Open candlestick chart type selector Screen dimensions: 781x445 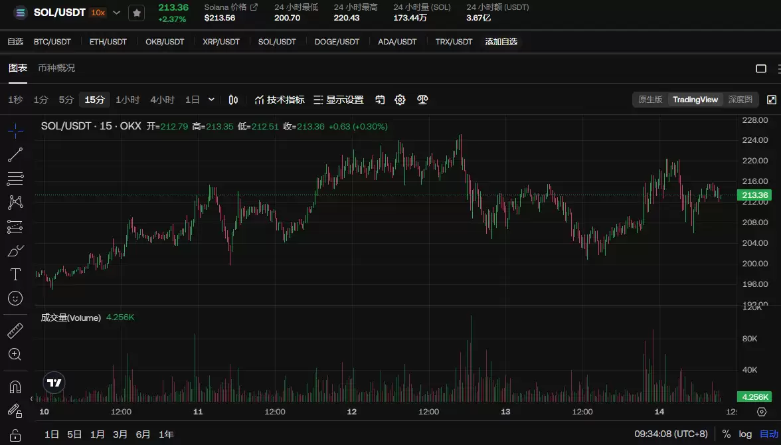[233, 100]
